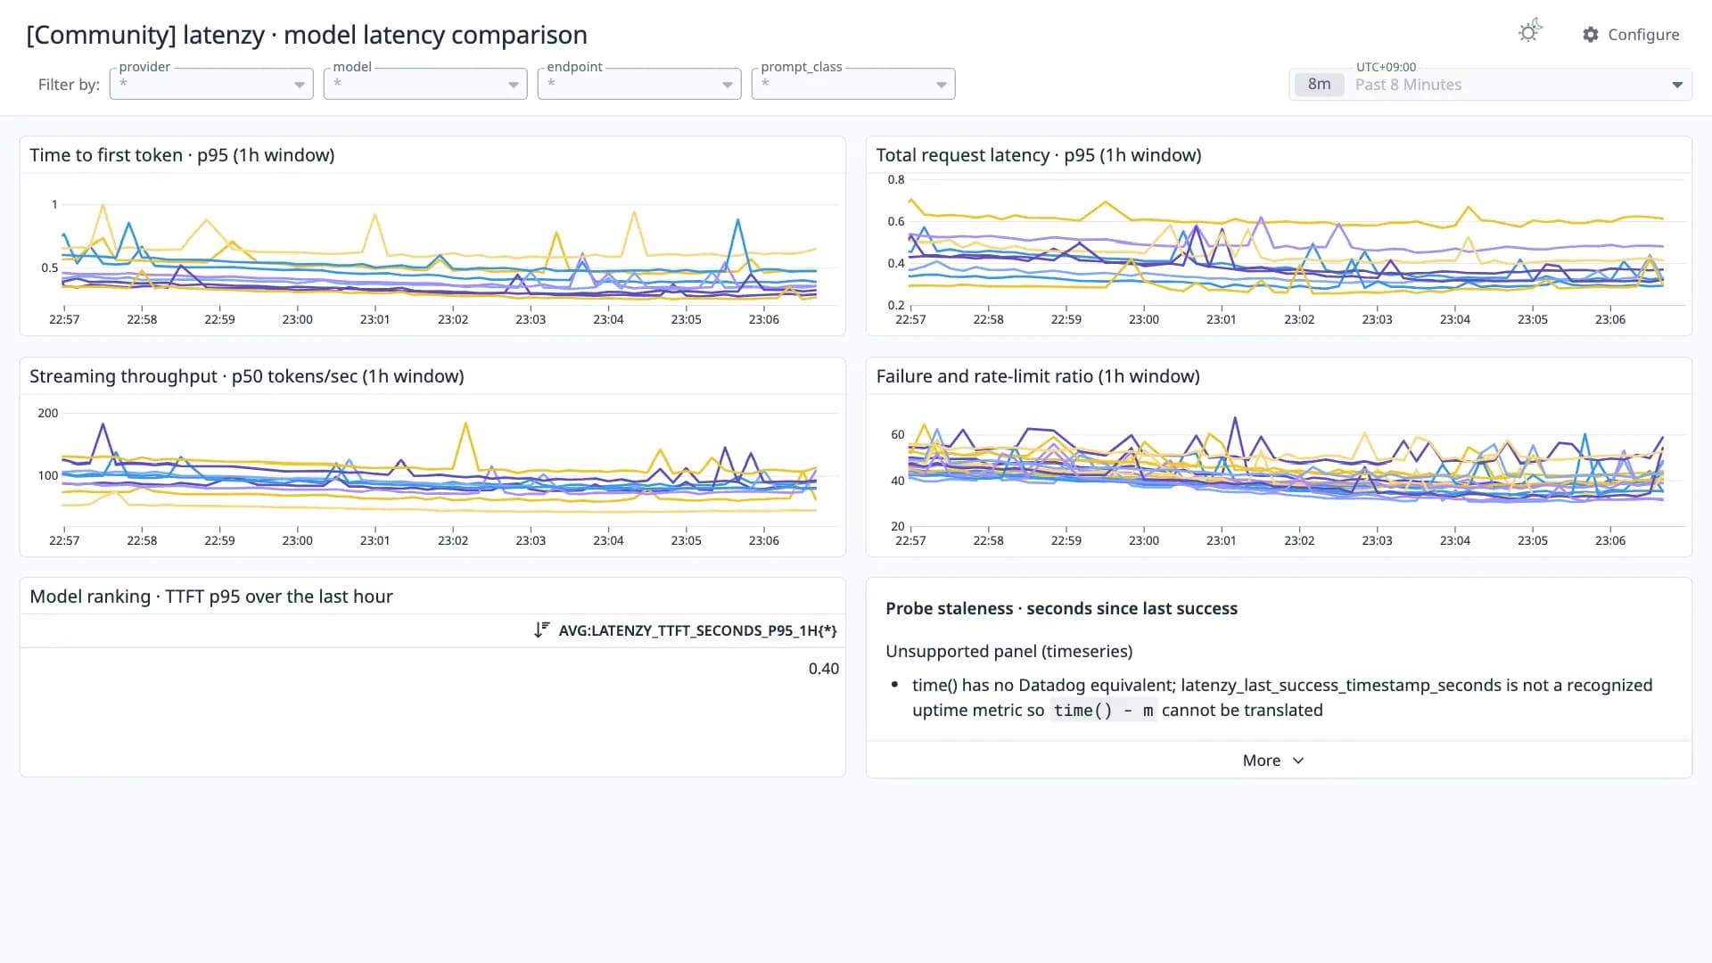Click the Unsupported panel (timeseries) text

[1008, 651]
